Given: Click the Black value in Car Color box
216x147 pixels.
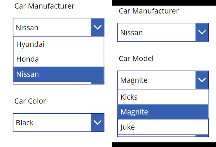Looking at the screenshot, I should pos(25,123).
